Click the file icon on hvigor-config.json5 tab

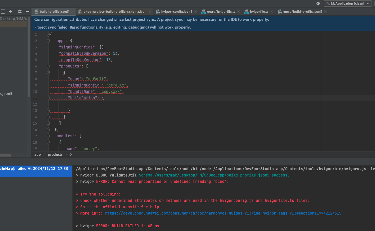click(158, 12)
